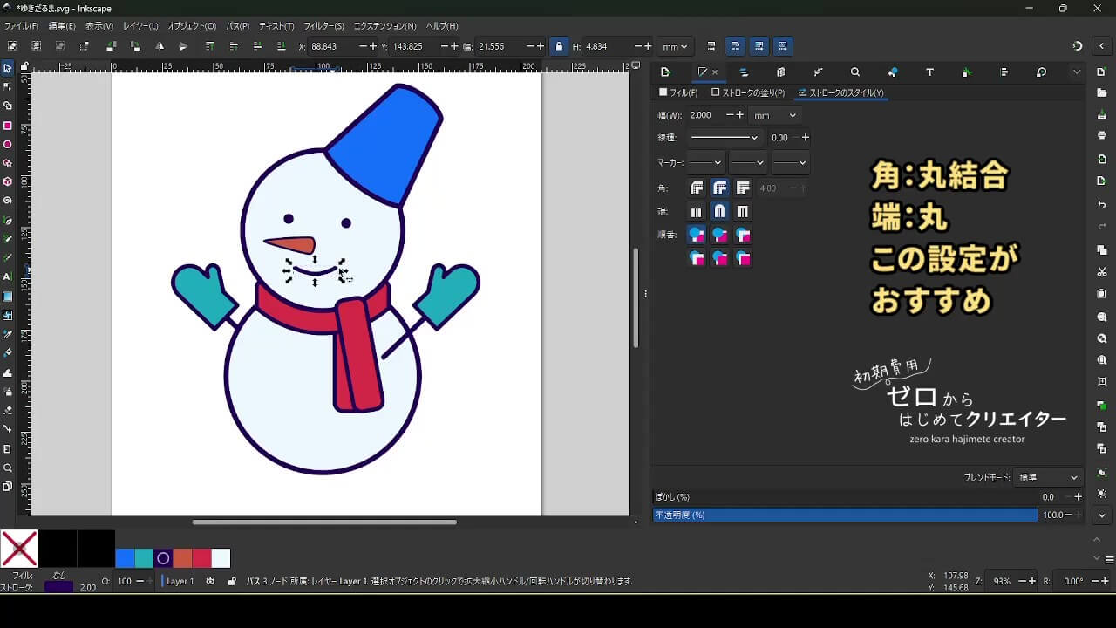The width and height of the screenshot is (1116, 628).
Task: Click the Cut scissors icon in the command bar
Action: pyautogui.click(x=1102, y=272)
